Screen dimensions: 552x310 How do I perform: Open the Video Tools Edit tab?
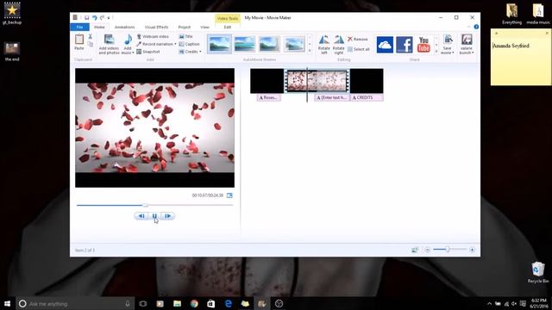pyautogui.click(x=228, y=27)
